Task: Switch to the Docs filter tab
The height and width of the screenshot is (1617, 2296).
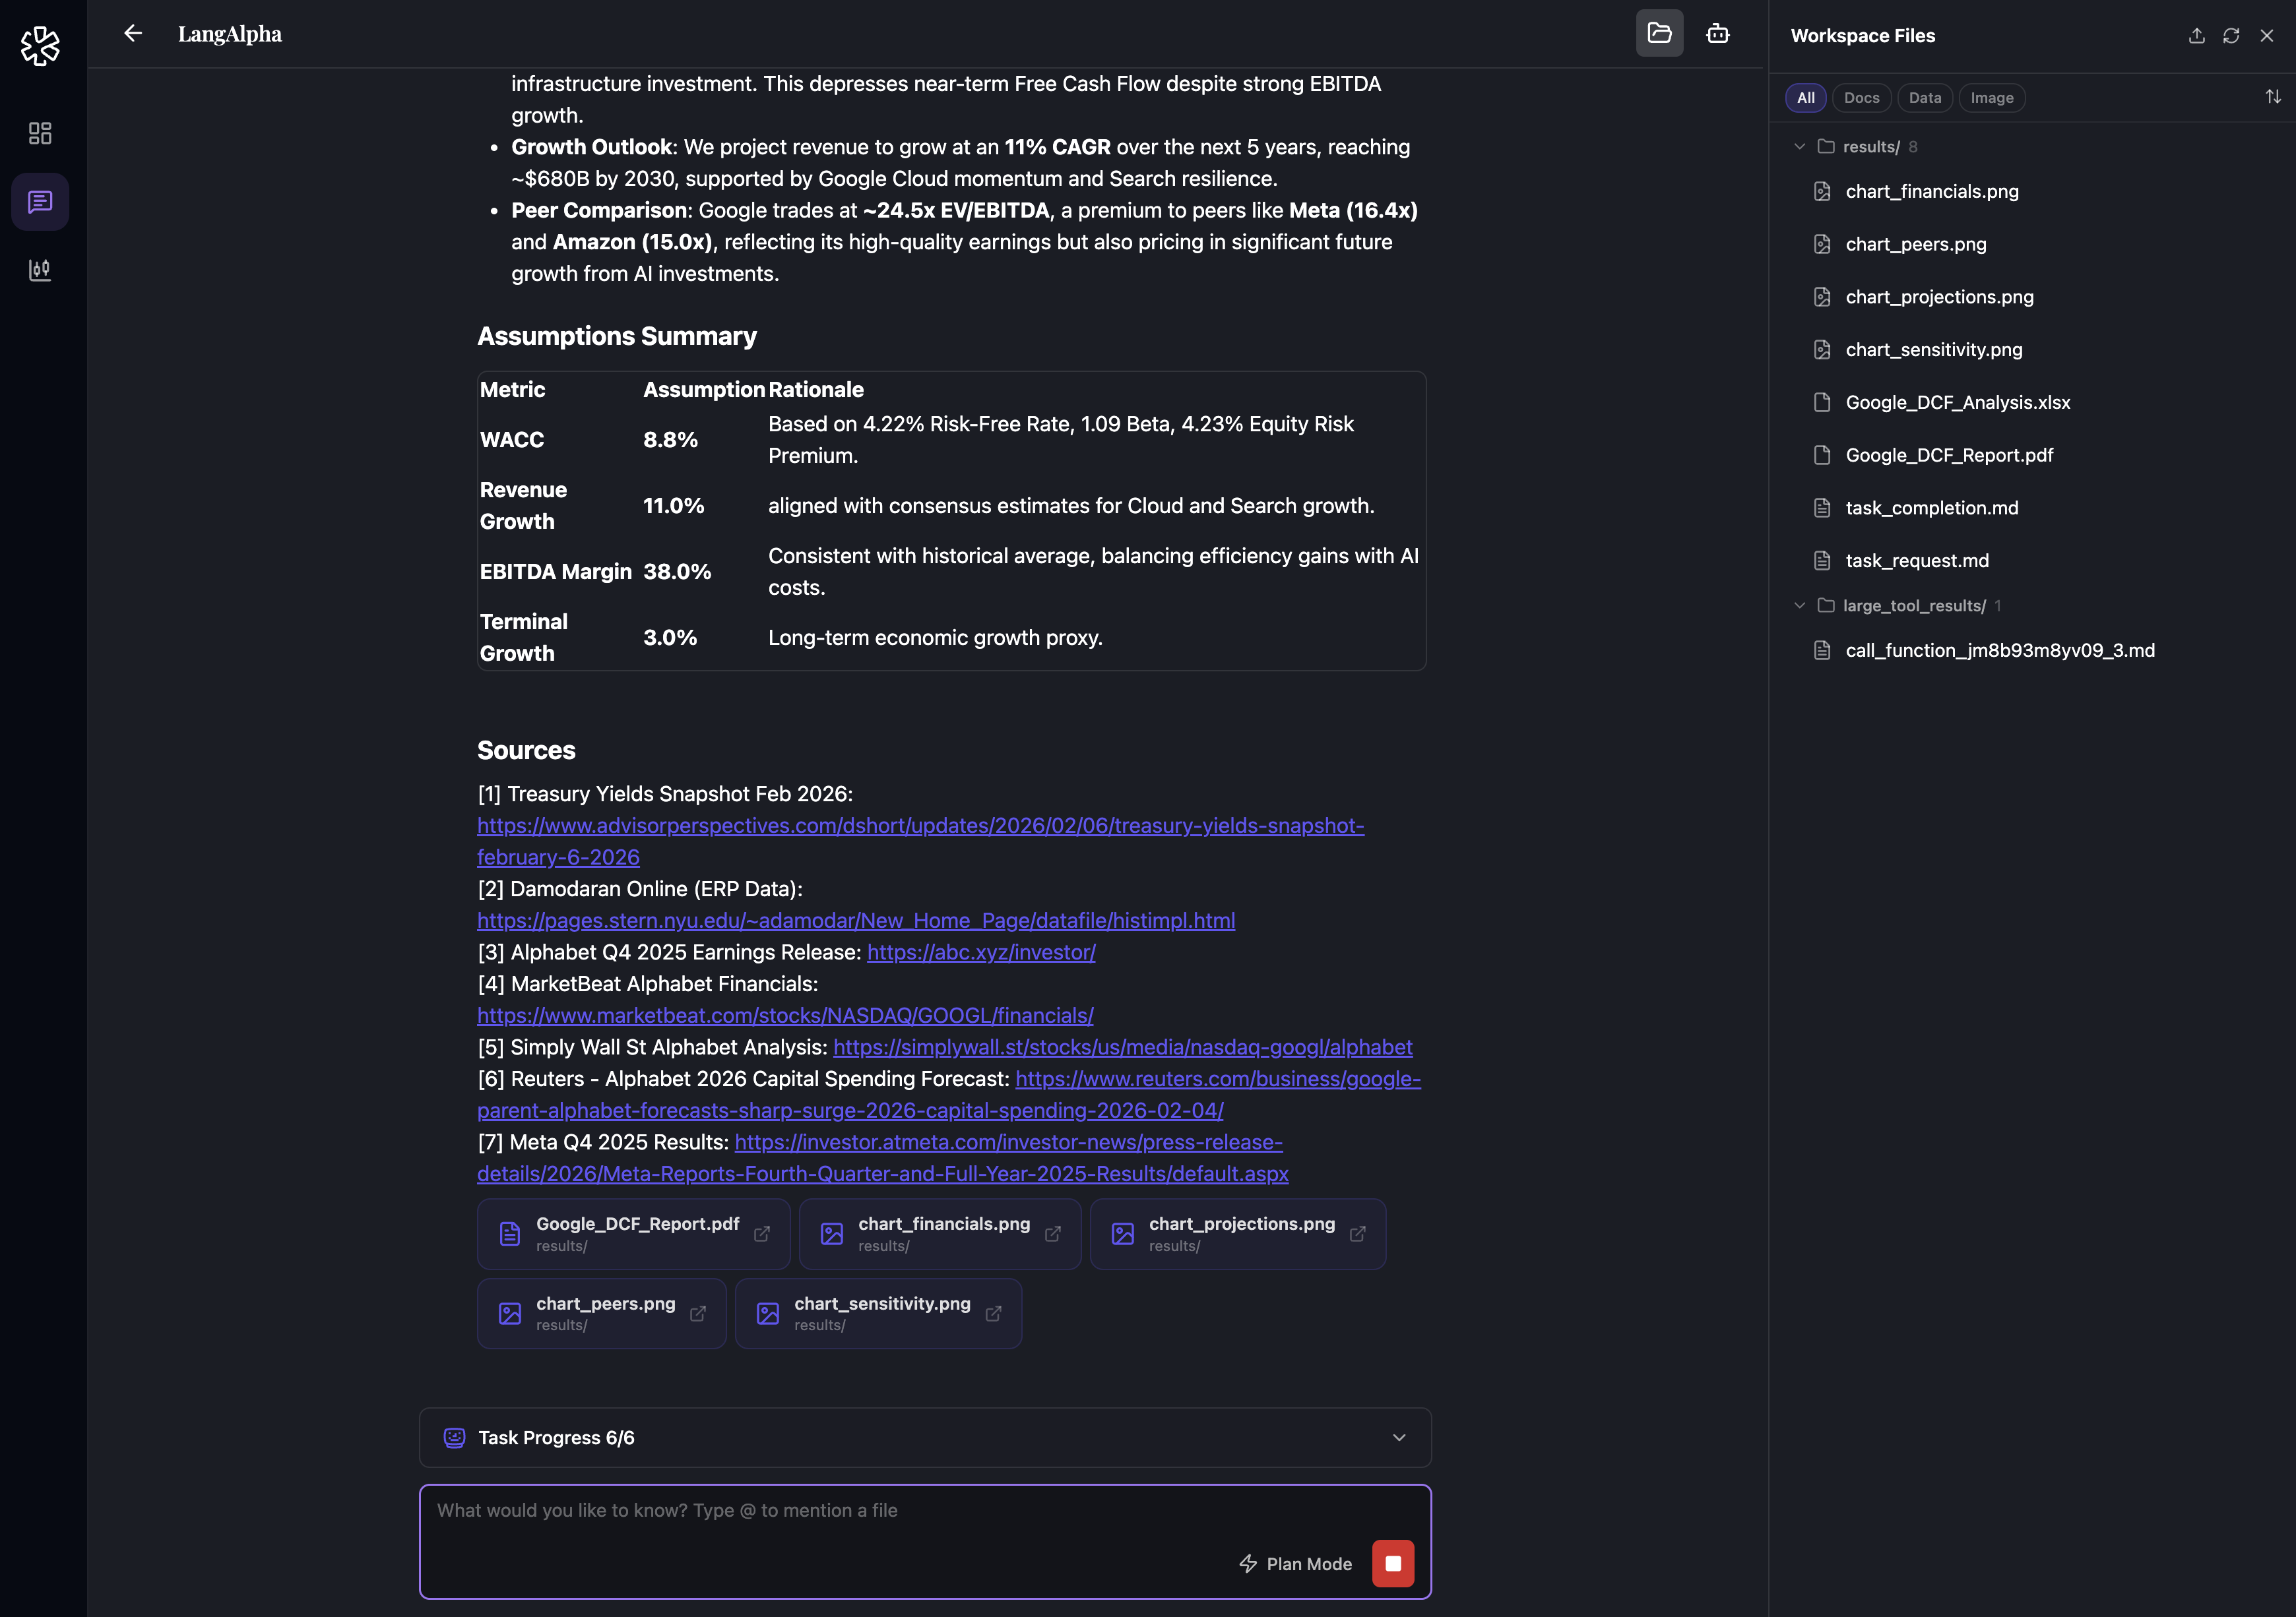Action: tap(1861, 98)
